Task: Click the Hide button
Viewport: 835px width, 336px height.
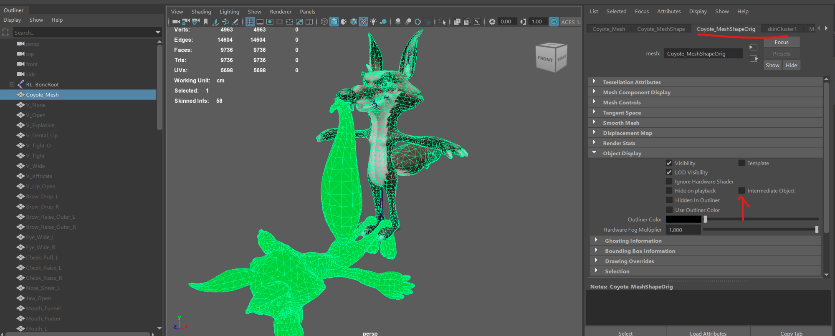Action: coord(791,65)
